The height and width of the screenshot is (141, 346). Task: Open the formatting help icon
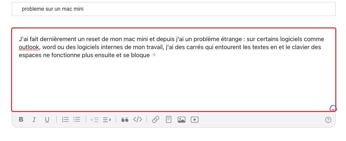pos(328,120)
